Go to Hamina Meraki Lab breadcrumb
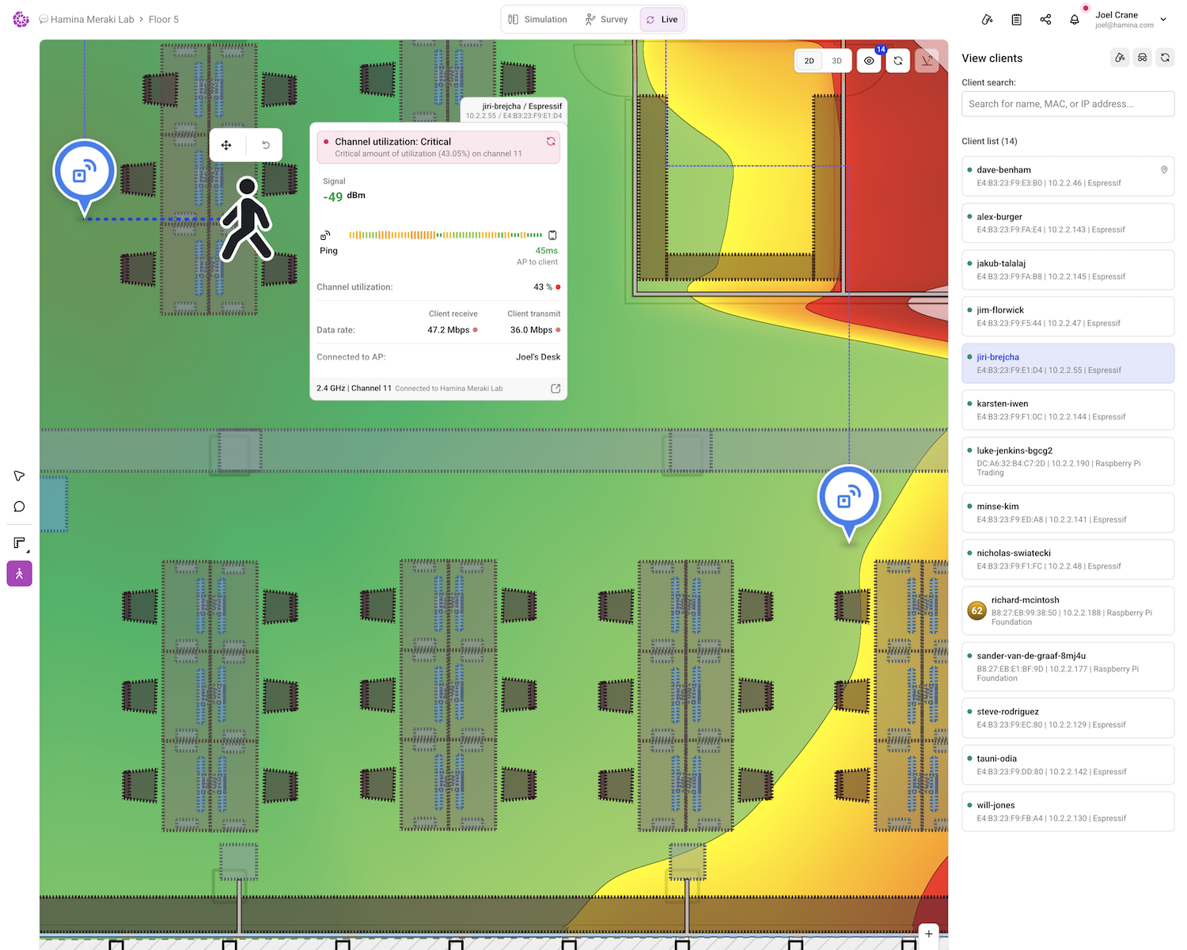Viewport: 1187px width, 950px height. 93,20
